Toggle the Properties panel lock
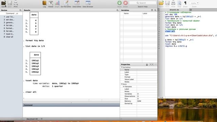The width and height of the screenshot is (217, 122). tap(147, 64)
